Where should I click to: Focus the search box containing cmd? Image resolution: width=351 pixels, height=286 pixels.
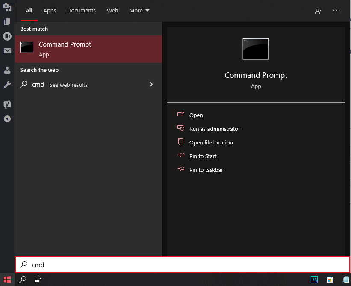point(183,265)
